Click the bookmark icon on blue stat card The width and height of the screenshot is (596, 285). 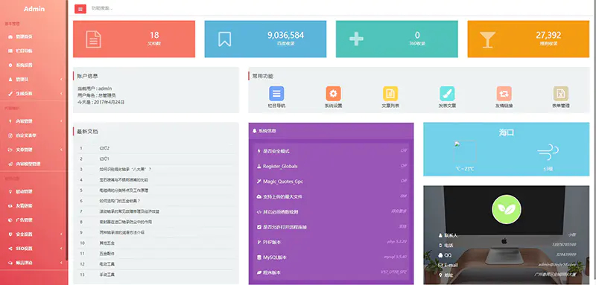click(x=225, y=39)
